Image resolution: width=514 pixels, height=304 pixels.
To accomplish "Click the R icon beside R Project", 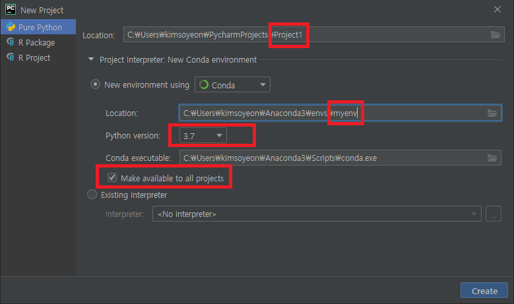I will [11, 57].
